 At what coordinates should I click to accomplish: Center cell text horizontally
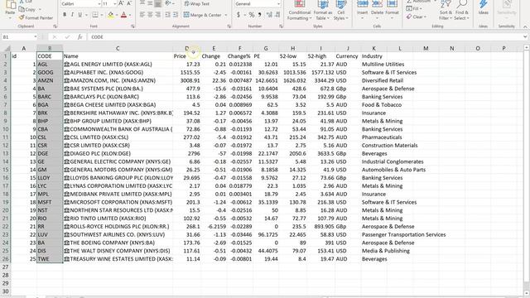[150, 15]
